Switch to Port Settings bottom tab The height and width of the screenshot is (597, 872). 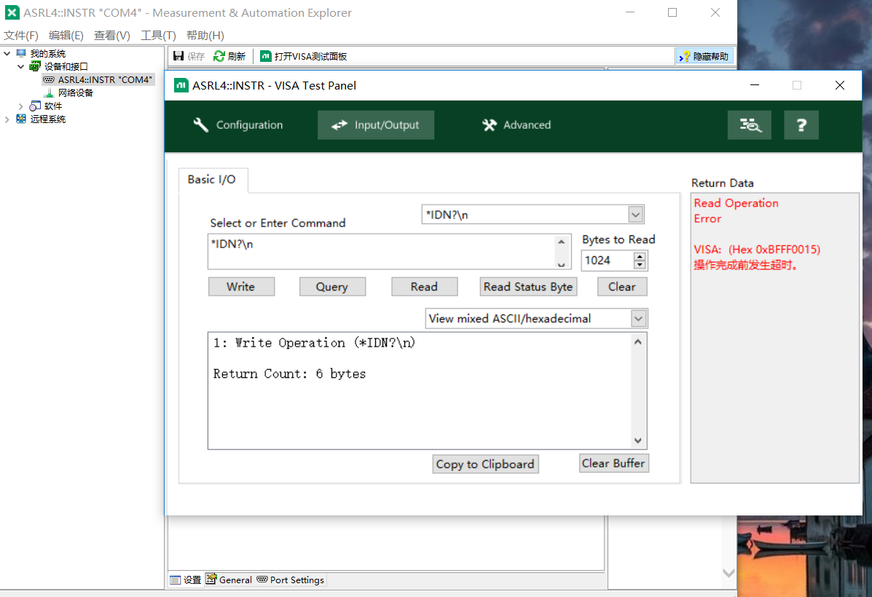click(290, 580)
